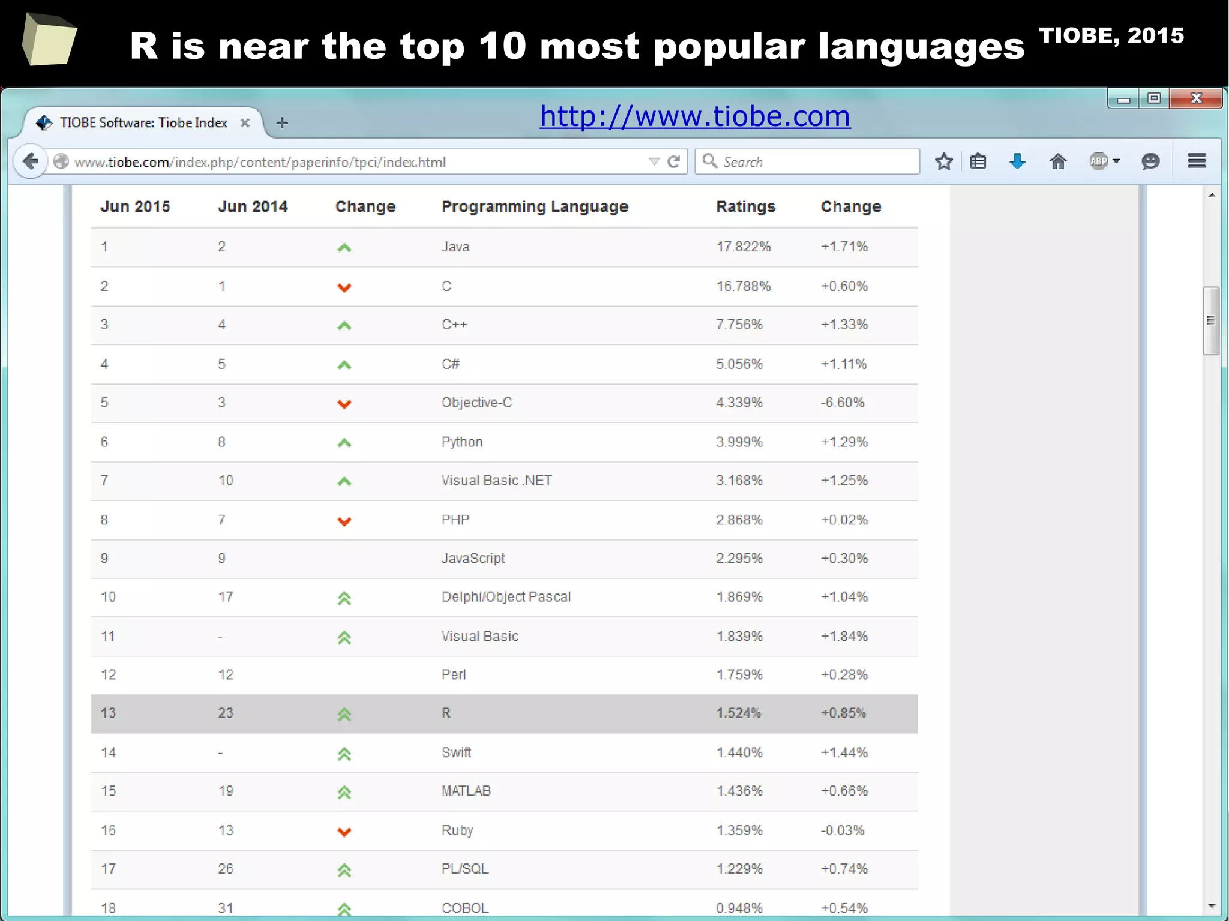Click into the Search input field
This screenshot has height=921, width=1229.
(x=807, y=161)
